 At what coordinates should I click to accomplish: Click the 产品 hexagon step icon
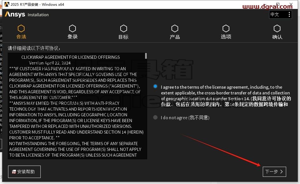pos(175,29)
